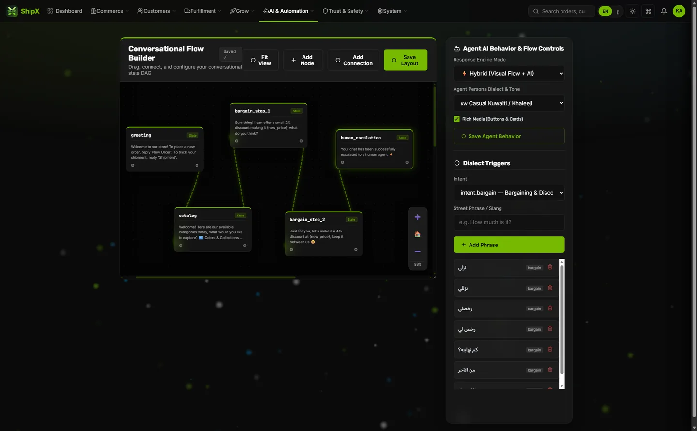The width and height of the screenshot is (697, 431).
Task: Open the Grow menu
Action: tap(242, 11)
